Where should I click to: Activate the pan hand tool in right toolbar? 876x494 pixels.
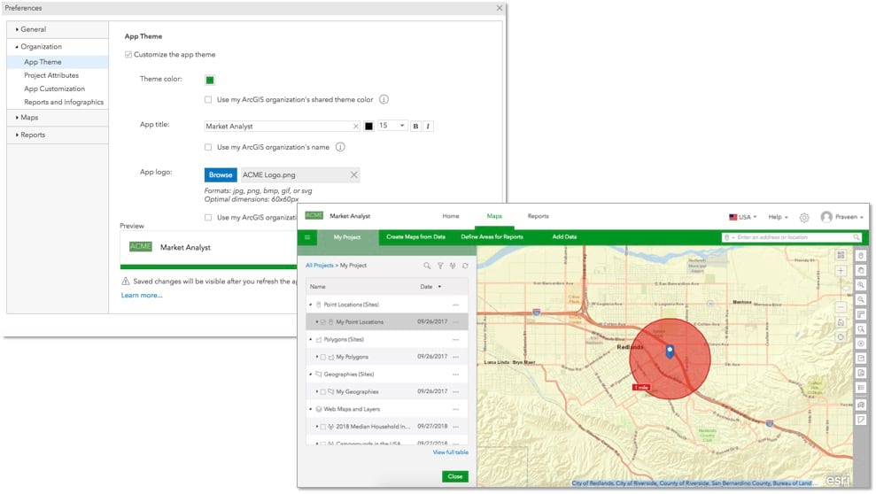pyautogui.click(x=861, y=270)
